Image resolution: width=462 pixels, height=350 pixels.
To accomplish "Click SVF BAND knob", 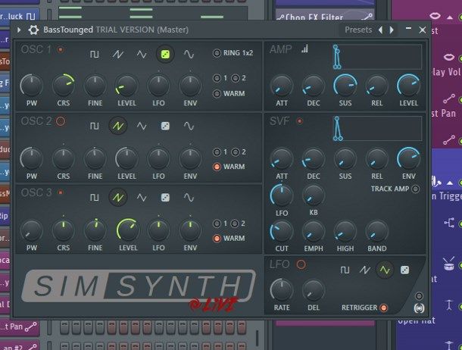I will pyautogui.click(x=377, y=232).
